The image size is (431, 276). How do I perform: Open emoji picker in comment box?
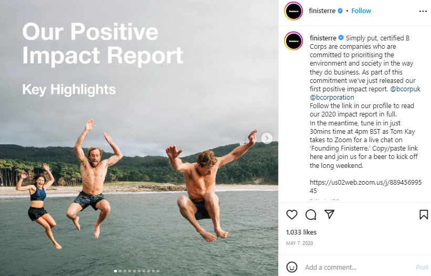tap(292, 267)
